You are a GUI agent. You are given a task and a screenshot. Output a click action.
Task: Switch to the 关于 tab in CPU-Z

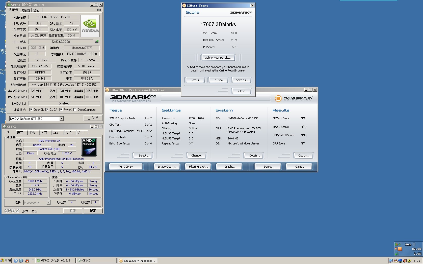[81, 132]
